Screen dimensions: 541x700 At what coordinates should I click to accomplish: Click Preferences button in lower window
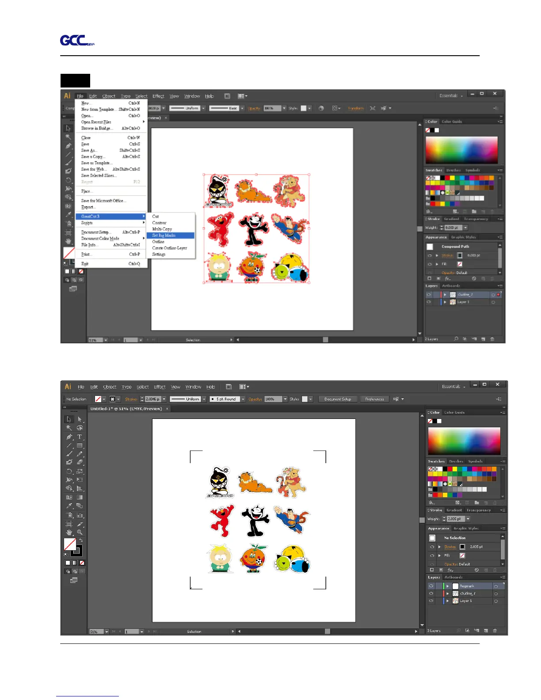(x=374, y=399)
